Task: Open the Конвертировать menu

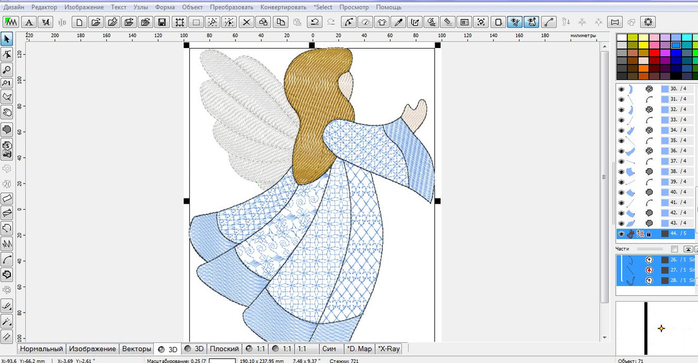Action: (284, 7)
